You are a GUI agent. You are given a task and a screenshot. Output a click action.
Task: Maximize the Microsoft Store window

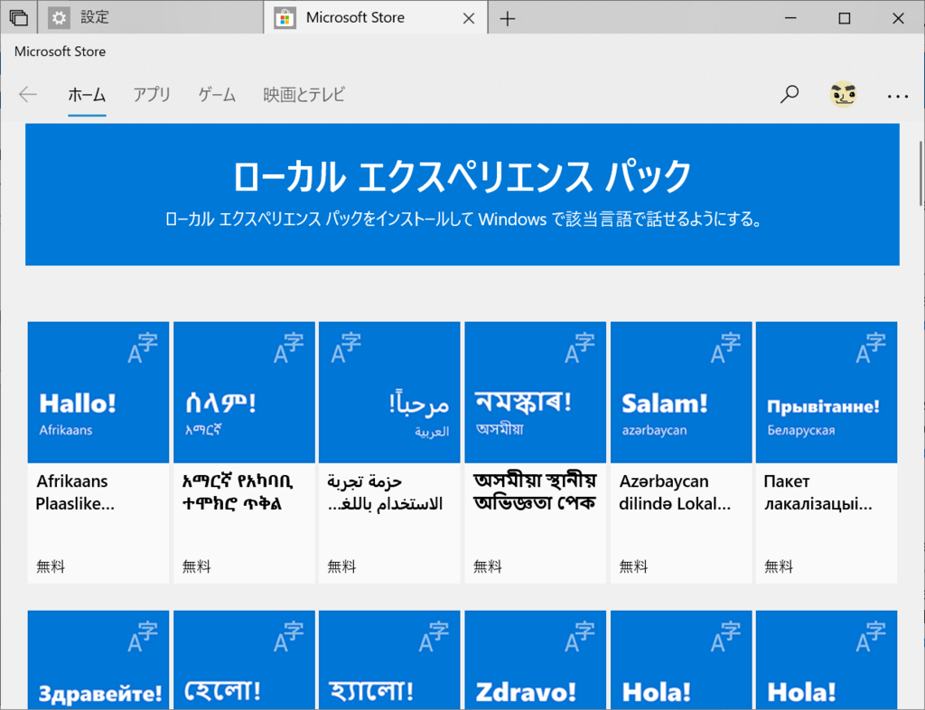[845, 18]
